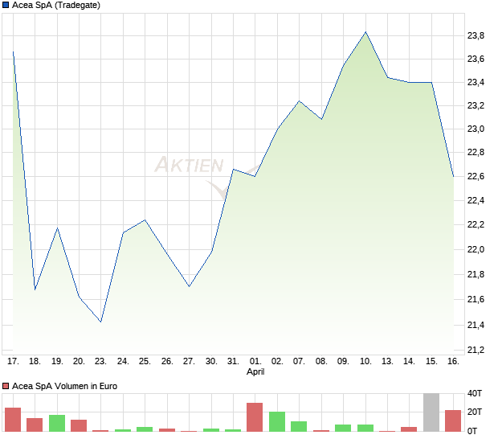This screenshot has width=498, height=439.
Task: Select the 'Acea SpA Volumen in Euro' label
Action: pyautogui.click(x=64, y=386)
